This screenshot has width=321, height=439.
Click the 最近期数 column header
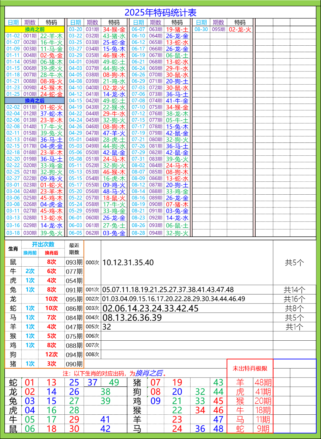(x=74, y=248)
